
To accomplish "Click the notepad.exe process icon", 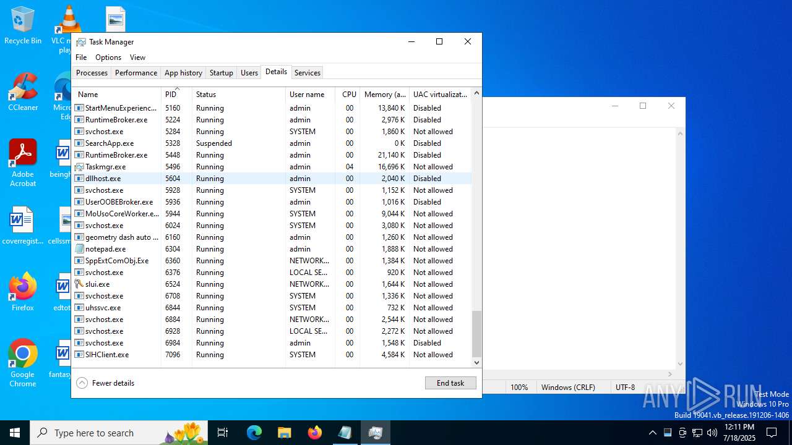I will point(79,249).
